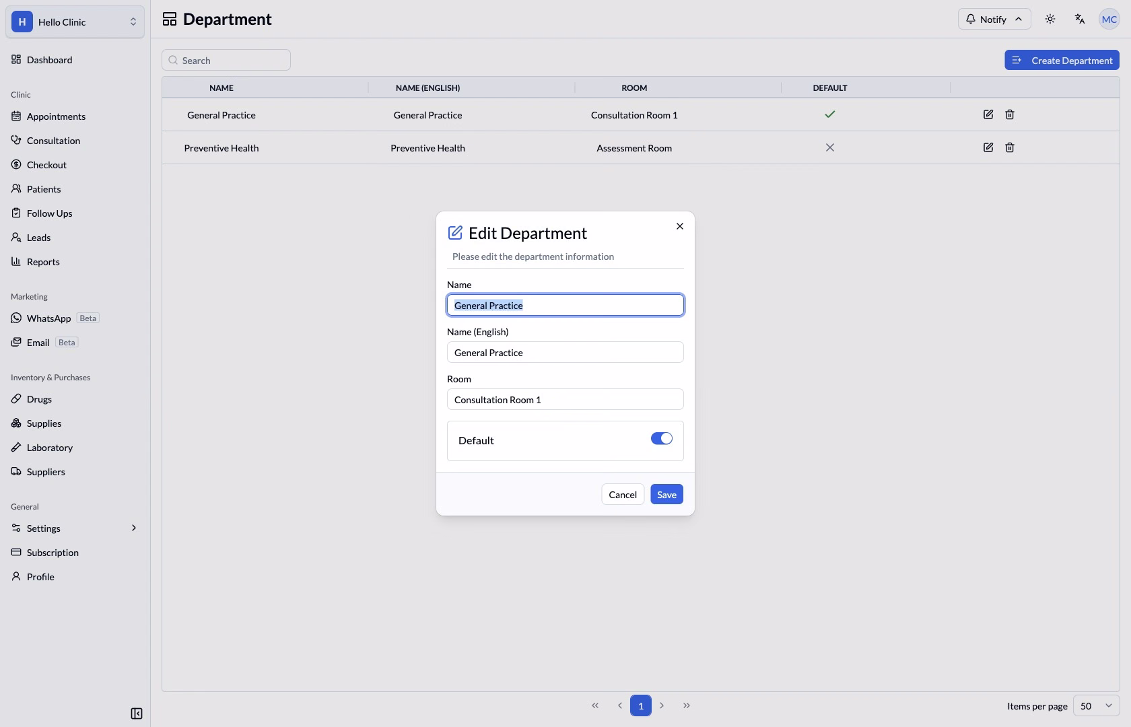This screenshot has width=1131, height=727.
Task: Open the language translation icon
Action: [1080, 19]
